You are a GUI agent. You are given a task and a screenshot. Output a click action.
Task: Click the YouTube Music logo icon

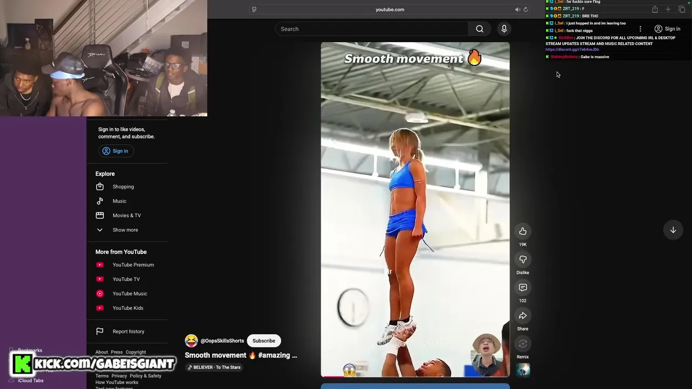click(x=99, y=294)
